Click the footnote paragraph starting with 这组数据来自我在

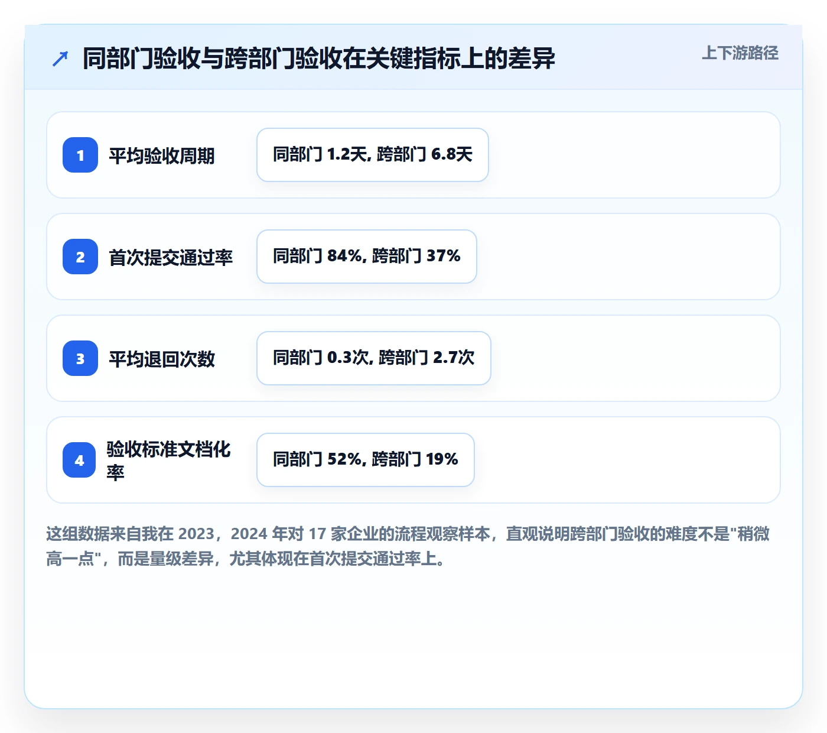(x=408, y=546)
